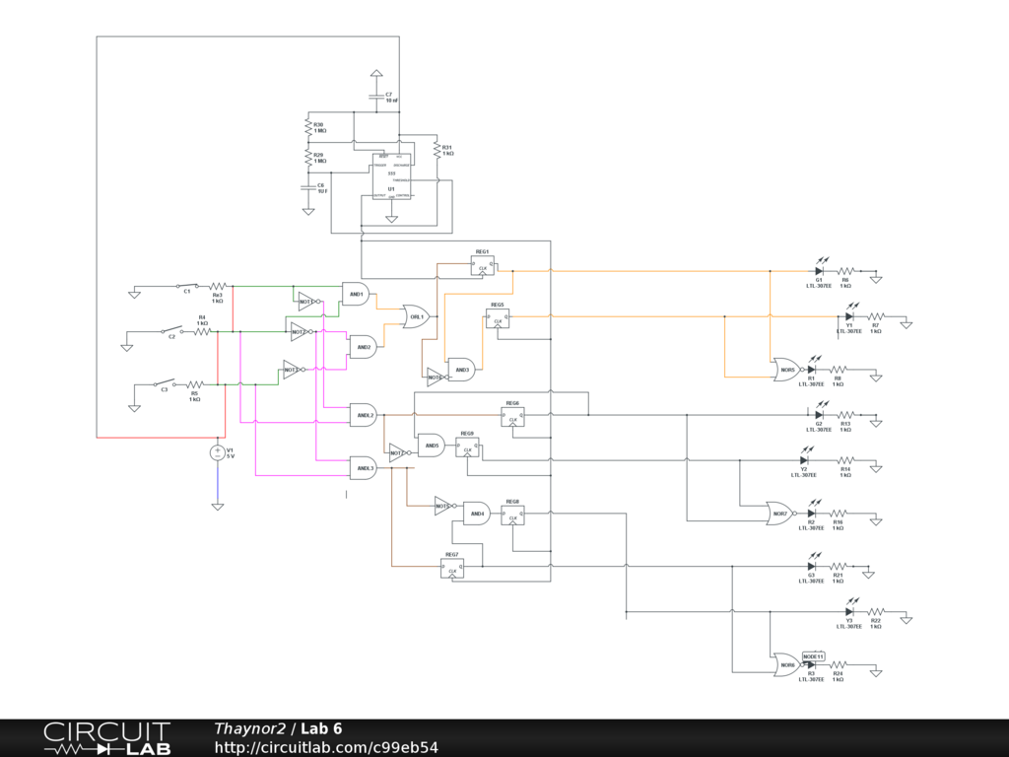
Task: Click the NOR6 gate
Action: [x=787, y=664]
